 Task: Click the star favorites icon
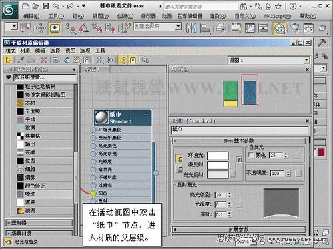pos(278,7)
